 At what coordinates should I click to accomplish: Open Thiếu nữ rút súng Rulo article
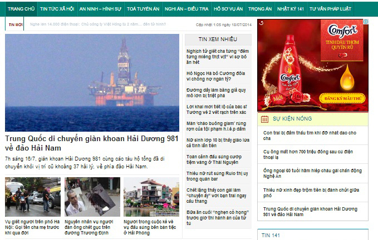(217, 176)
